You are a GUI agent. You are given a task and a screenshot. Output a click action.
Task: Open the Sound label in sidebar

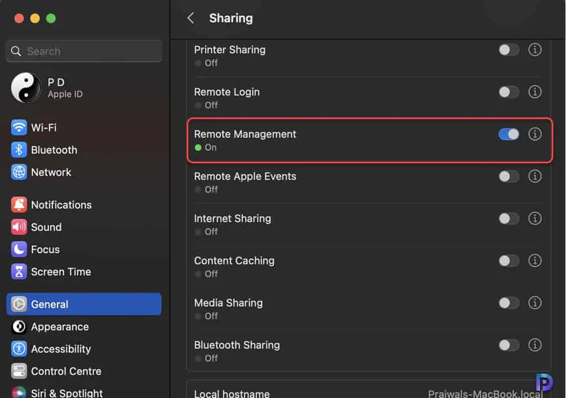(x=46, y=228)
